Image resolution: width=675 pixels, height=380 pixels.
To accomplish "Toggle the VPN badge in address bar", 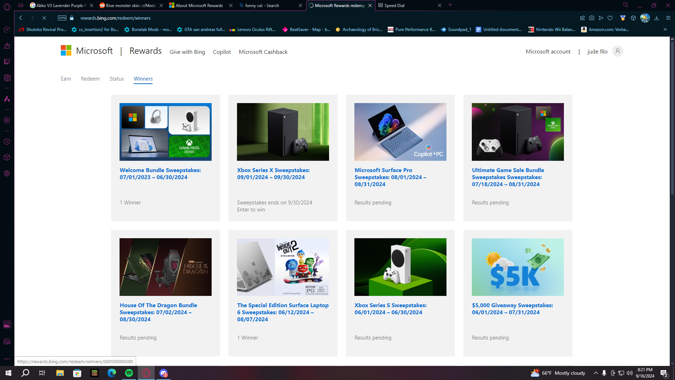I will 62,18.
